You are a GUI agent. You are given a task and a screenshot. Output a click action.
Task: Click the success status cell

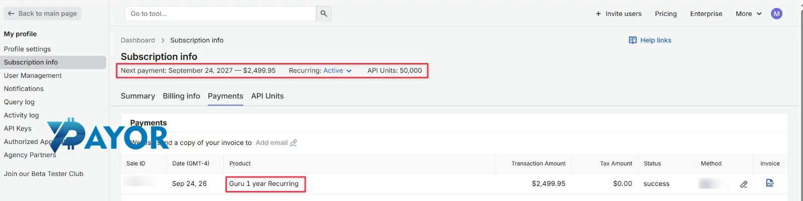(656, 183)
